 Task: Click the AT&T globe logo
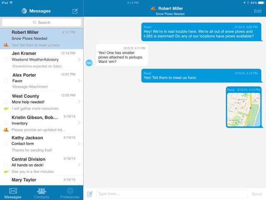pyautogui.click(x=24, y=11)
